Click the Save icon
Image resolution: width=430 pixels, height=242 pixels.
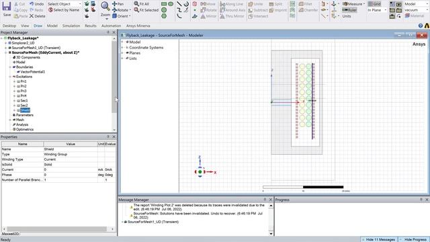coord(7,7)
